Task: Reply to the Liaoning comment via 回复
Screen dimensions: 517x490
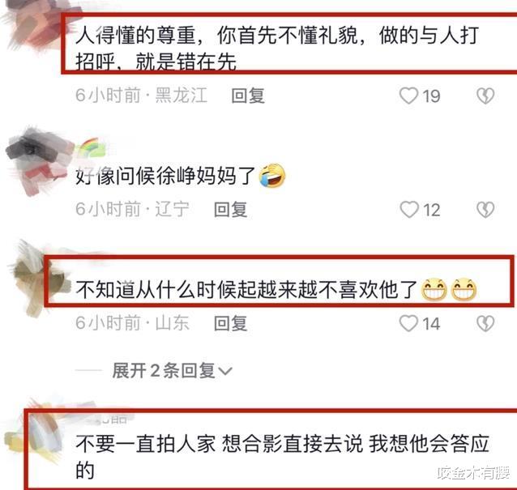Action: click(230, 210)
